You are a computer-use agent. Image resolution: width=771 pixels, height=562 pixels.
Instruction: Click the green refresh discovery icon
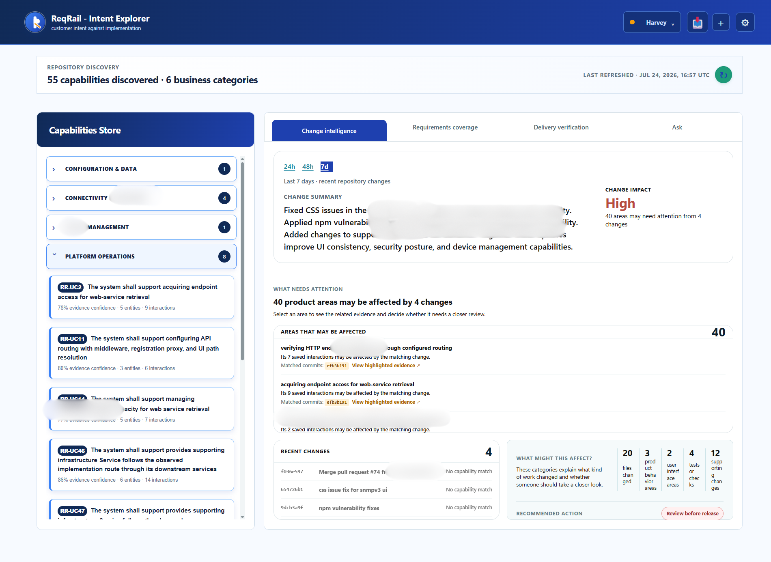pos(723,75)
